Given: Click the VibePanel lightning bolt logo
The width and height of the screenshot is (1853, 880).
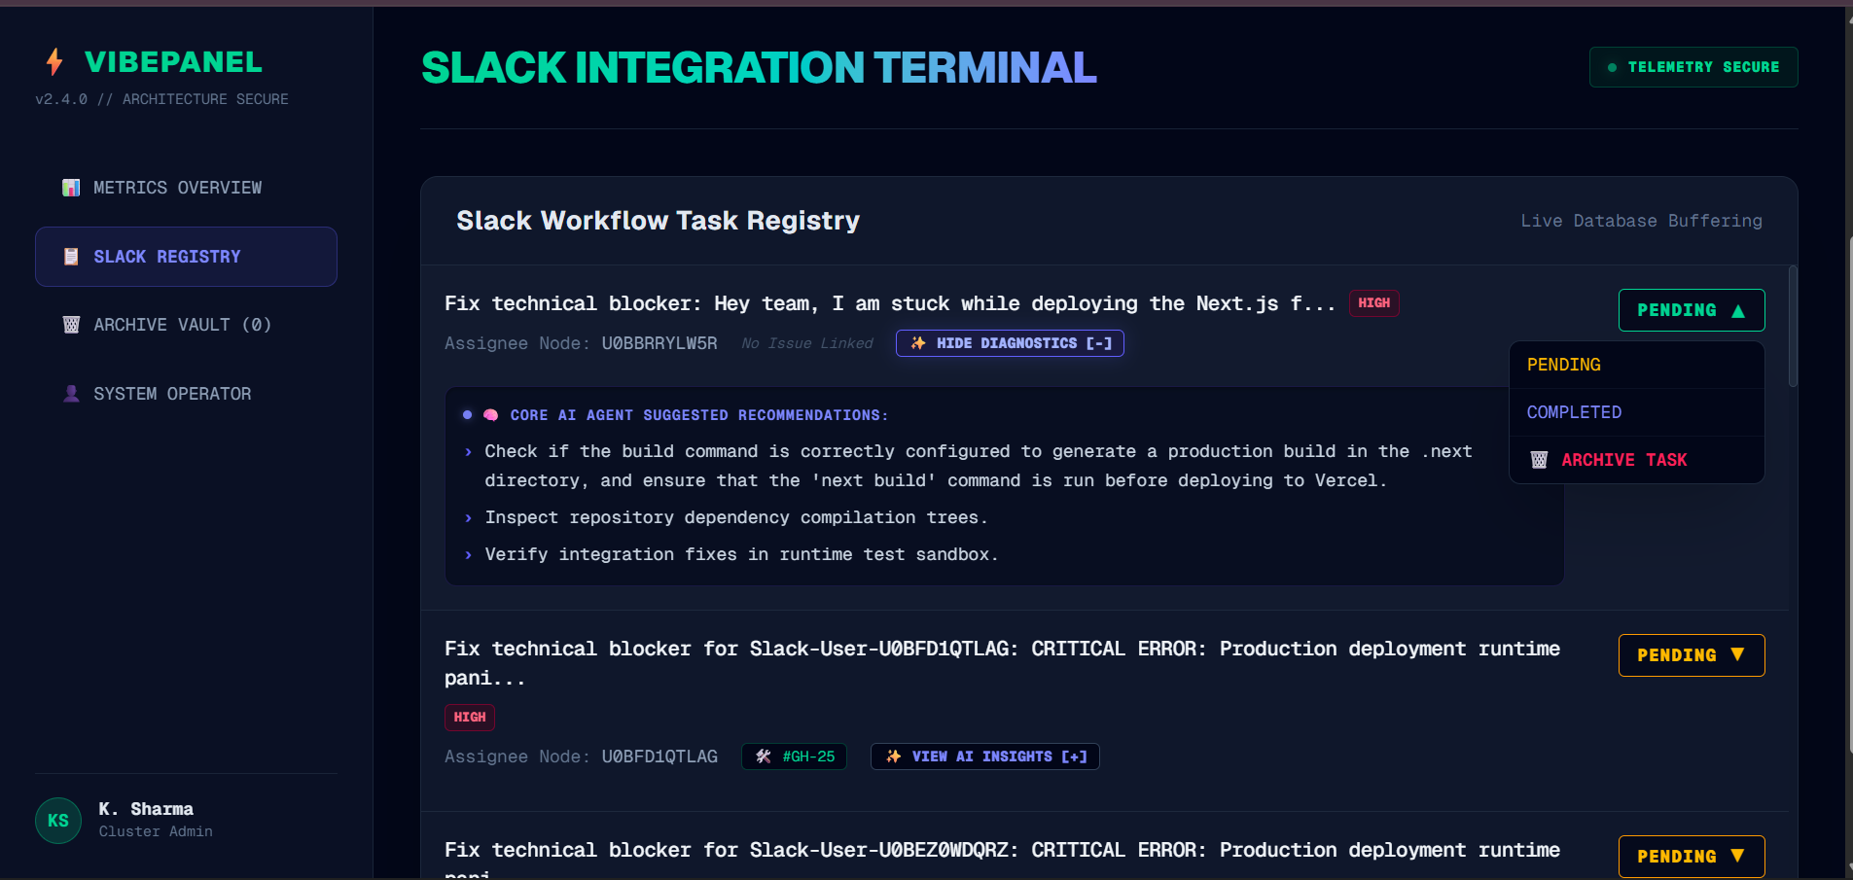Looking at the screenshot, I should click(54, 62).
